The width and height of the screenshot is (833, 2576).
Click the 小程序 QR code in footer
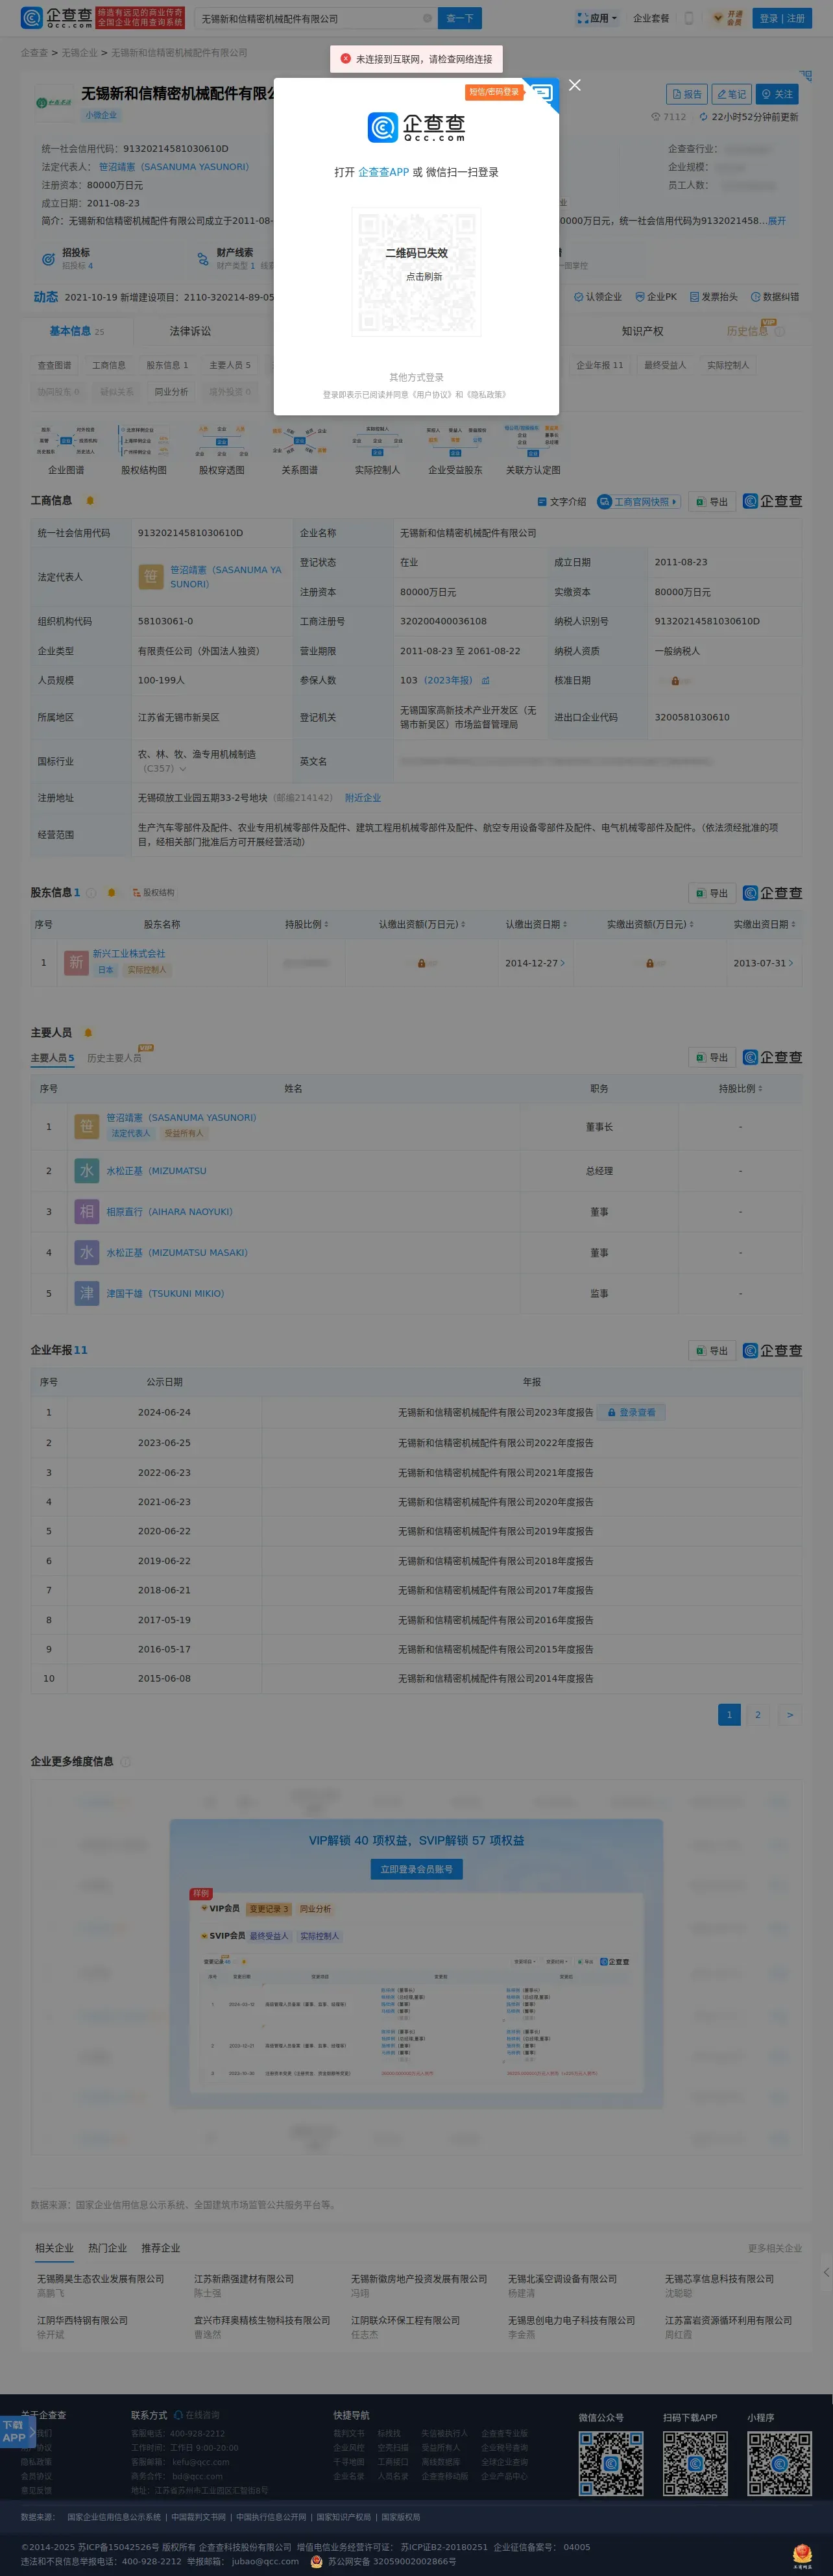click(x=779, y=2464)
